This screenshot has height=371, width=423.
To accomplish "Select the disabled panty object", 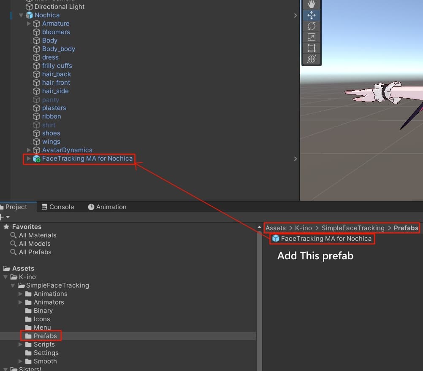I will pos(50,100).
